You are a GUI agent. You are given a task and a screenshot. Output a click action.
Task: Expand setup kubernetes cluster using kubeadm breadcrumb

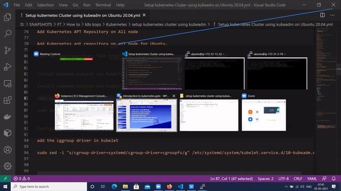coord(169,24)
